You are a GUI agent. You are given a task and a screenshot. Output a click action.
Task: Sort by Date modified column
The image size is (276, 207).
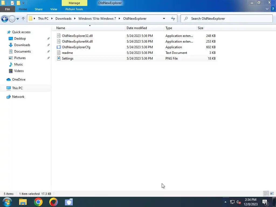(x=137, y=28)
